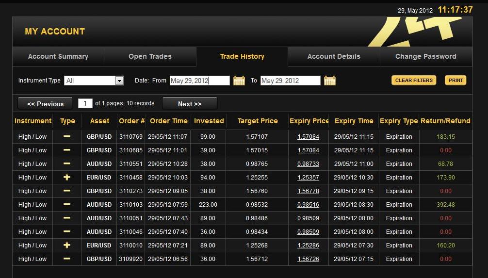Click the minus type icon for order 3110769
Screen dimensions: 488x278
67,136
